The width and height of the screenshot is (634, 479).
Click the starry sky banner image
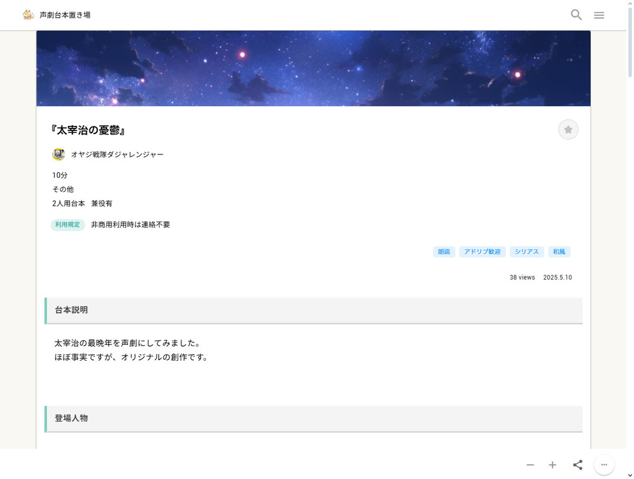313,68
